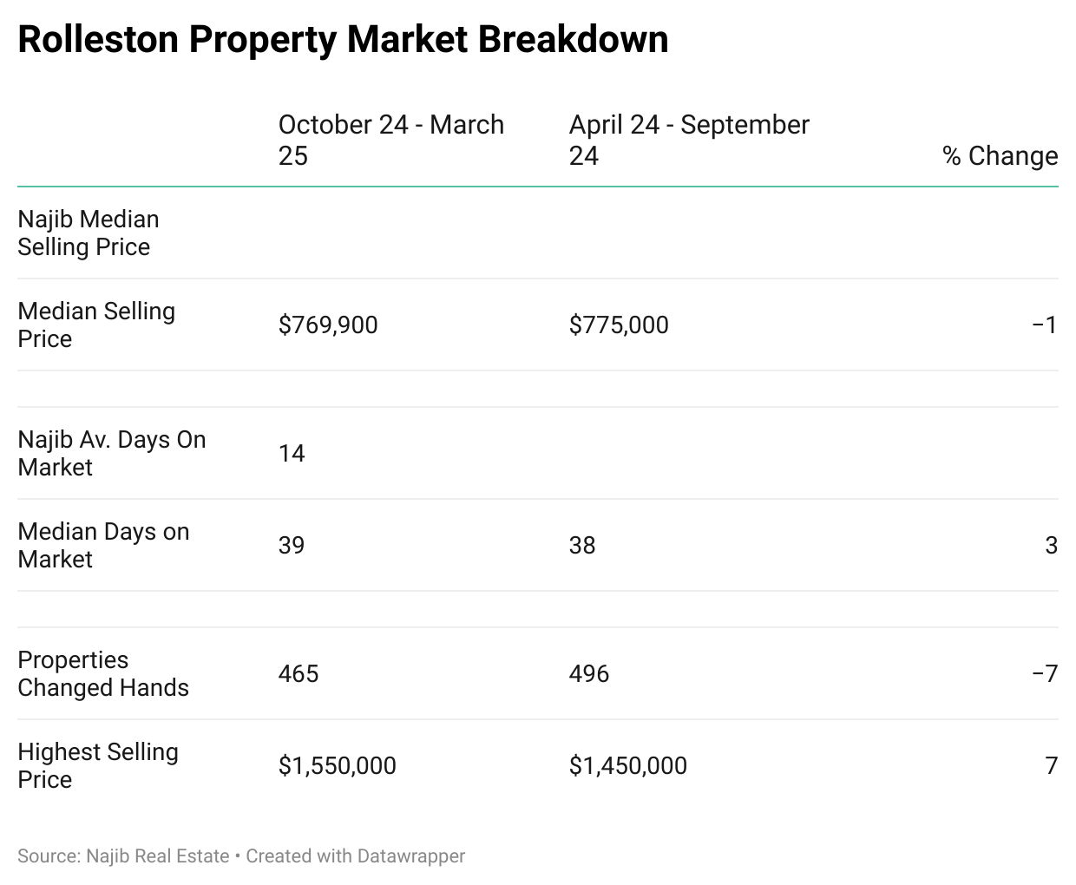Viewport: 1076px width, 885px height.
Task: Select the "October 24 - March 25" column header
Action: coord(390,140)
